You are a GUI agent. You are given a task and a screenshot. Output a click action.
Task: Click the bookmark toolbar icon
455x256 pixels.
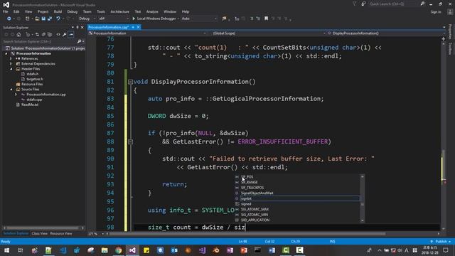(x=266, y=18)
